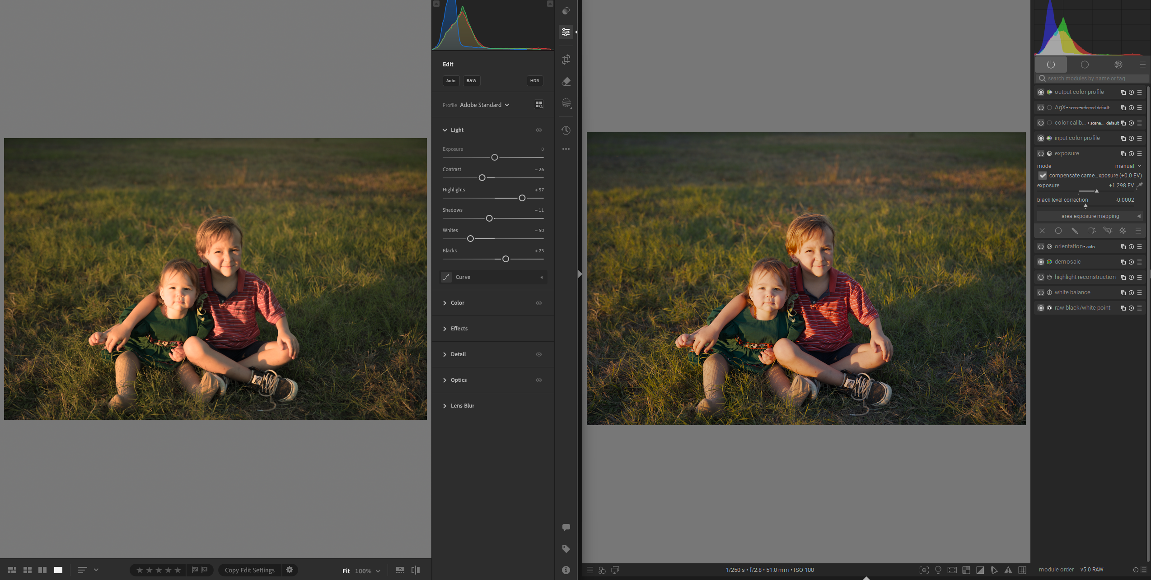Screen dimensions: 1151x580
Task: Expand the Lens Blur section
Action: point(445,406)
